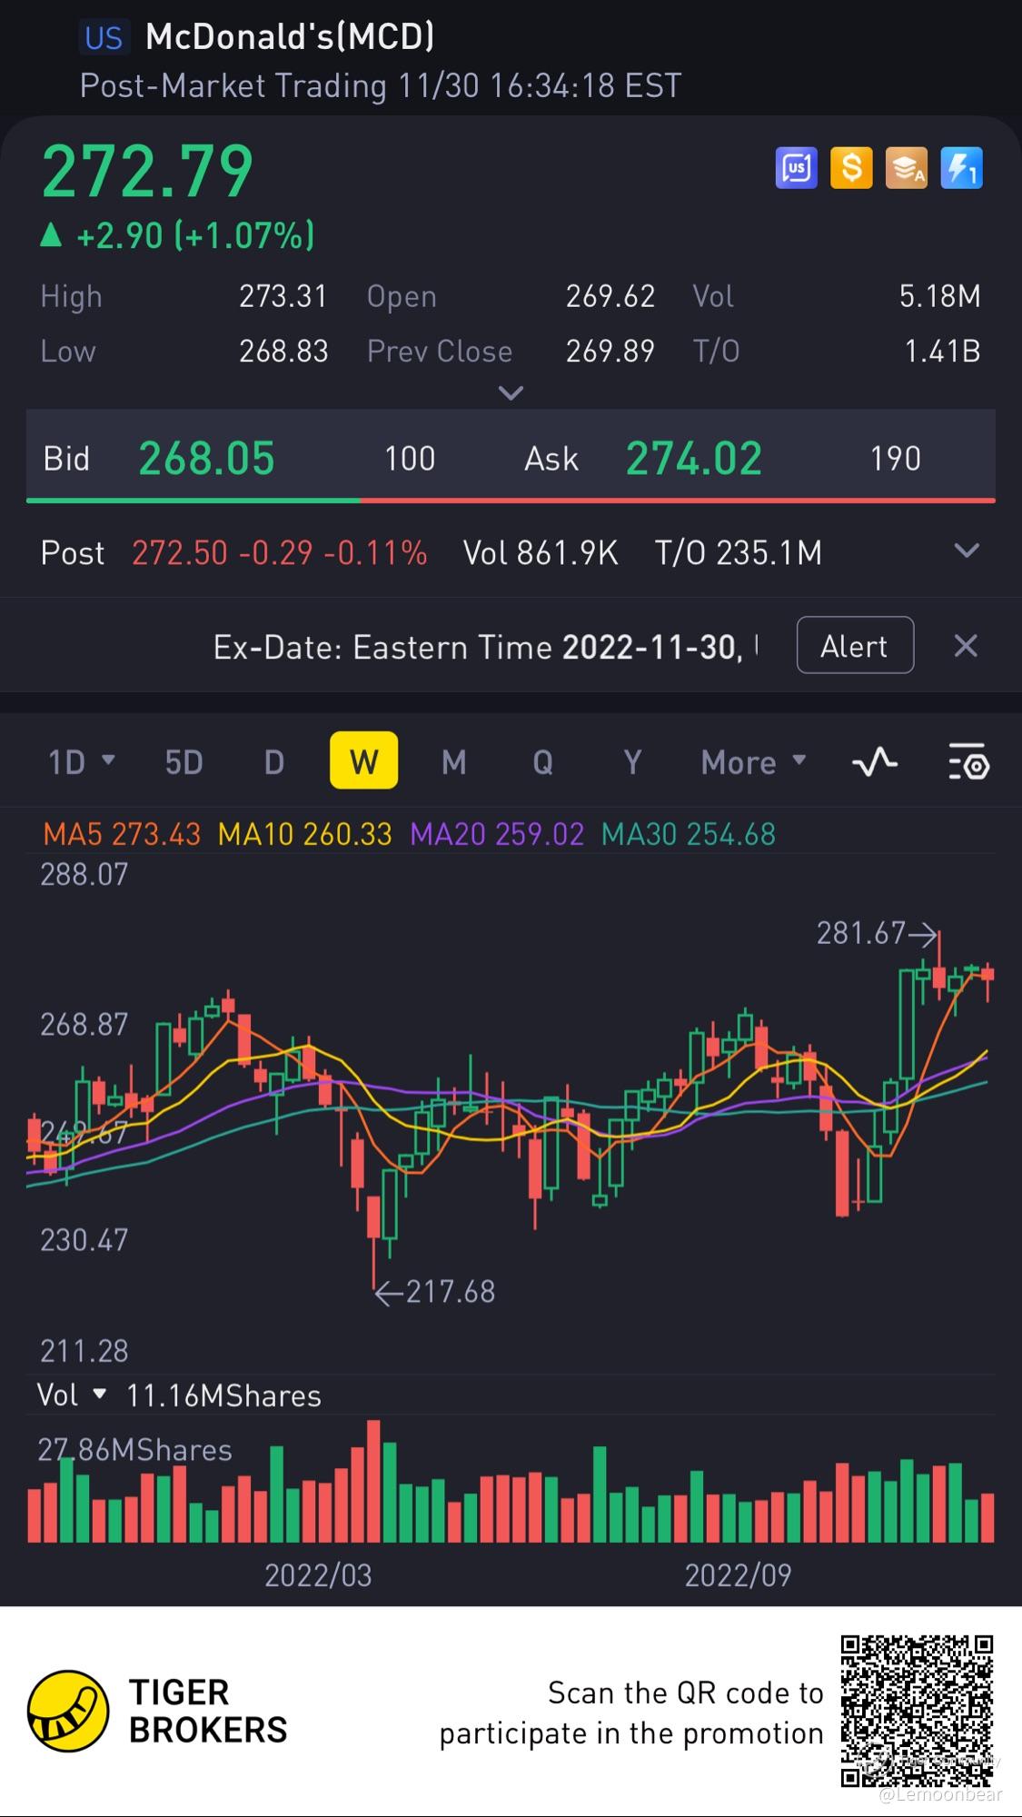This screenshot has width=1022, height=1817.
Task: Dismiss the Ex-Date notice with X
Action: (x=966, y=646)
